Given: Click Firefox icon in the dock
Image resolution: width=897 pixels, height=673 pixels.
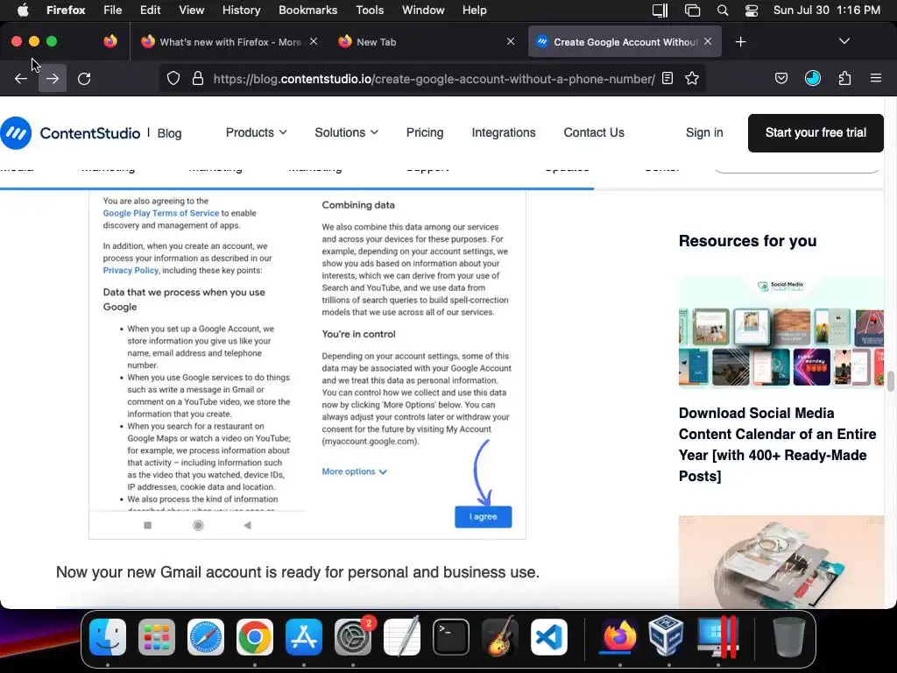Looking at the screenshot, I should coord(619,637).
